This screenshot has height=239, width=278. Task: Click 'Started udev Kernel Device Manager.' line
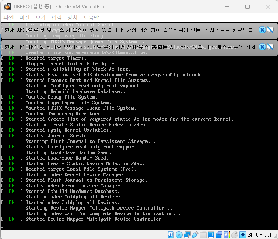74,186
